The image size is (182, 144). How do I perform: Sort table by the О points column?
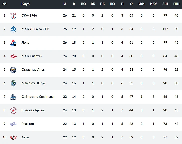pyautogui.click(x=131, y=4)
